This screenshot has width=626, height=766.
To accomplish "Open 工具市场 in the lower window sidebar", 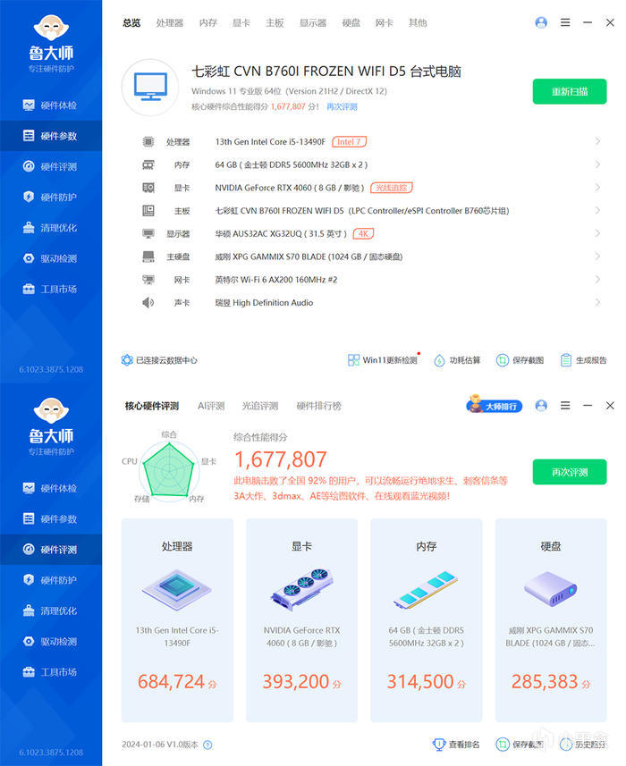I will [x=50, y=672].
